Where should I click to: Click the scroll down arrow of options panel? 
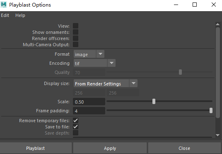point(217,135)
